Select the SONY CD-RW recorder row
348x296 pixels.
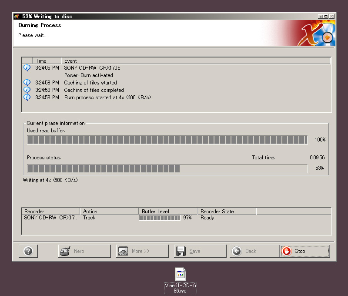coord(50,218)
